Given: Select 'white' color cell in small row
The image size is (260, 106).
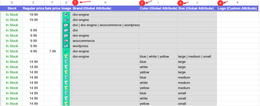Looking at the screenshot, I should point(158,98).
